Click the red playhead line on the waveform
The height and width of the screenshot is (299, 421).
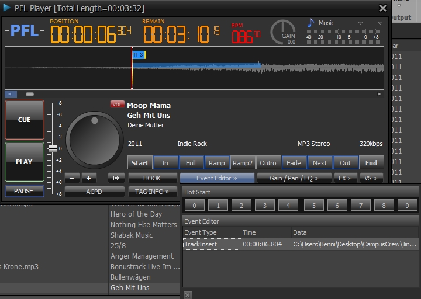[132, 68]
